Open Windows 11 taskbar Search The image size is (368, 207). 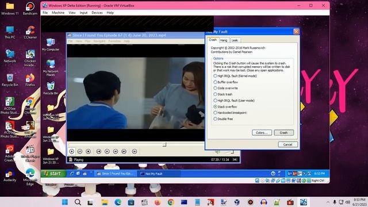pos(78,202)
